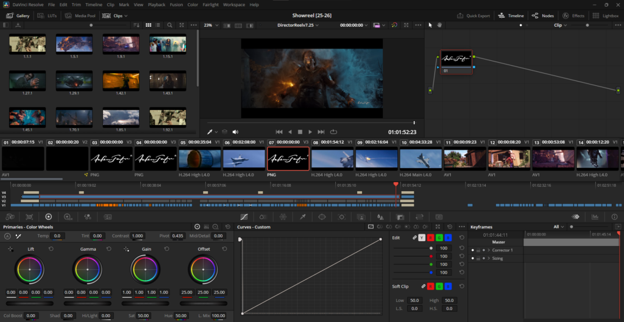This screenshot has width=624, height=322.
Task: Click the Auto Balance 'A' icon
Action: coord(7,236)
